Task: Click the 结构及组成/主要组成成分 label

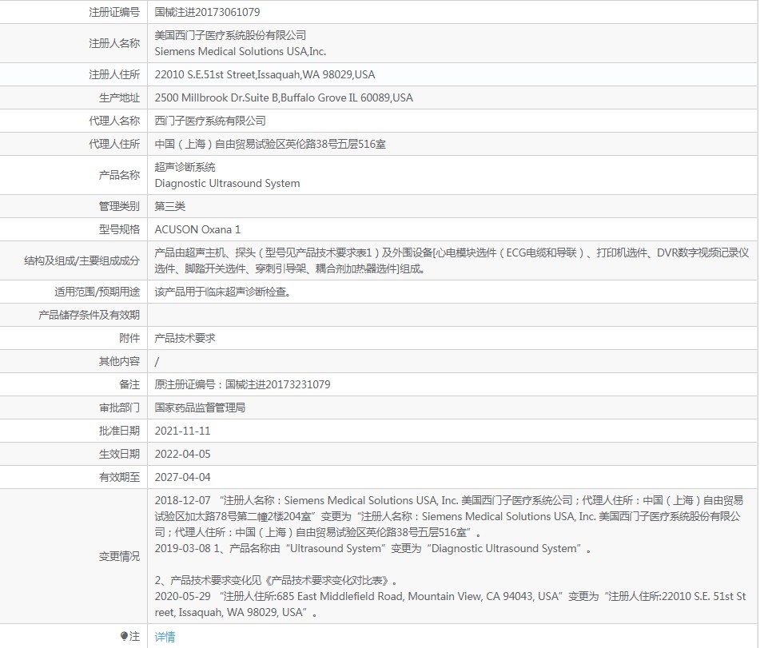Action: click(82, 260)
